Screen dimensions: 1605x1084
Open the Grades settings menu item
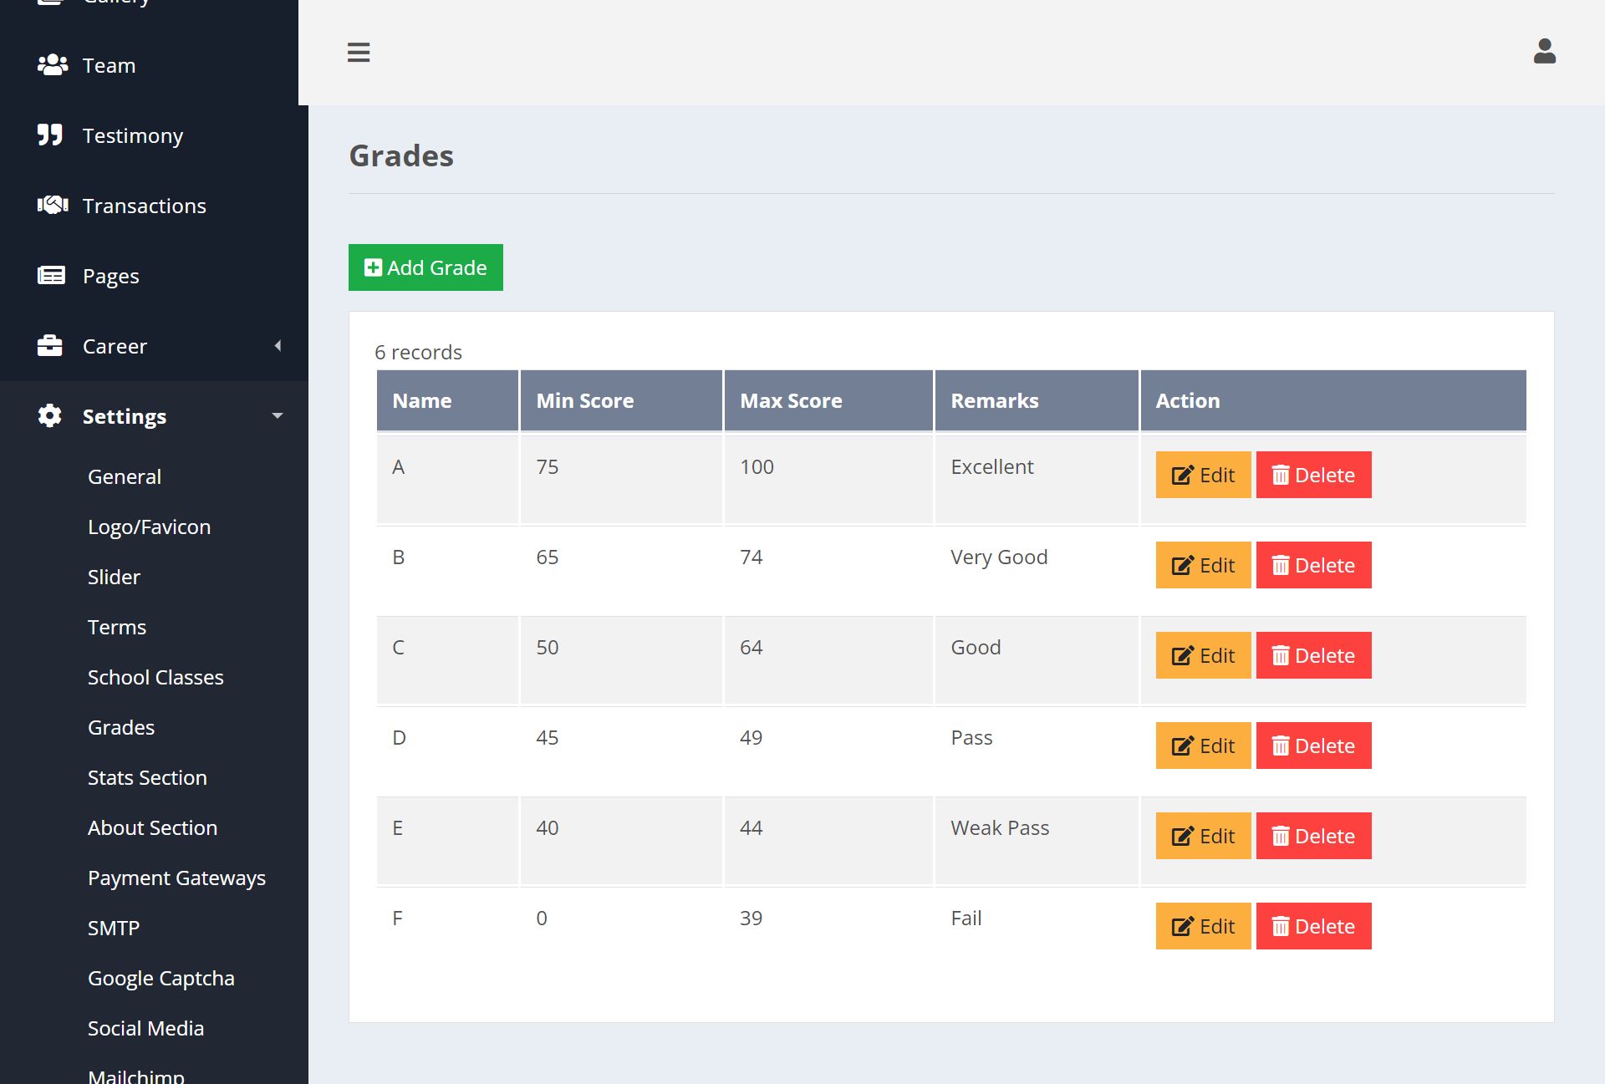(x=121, y=727)
